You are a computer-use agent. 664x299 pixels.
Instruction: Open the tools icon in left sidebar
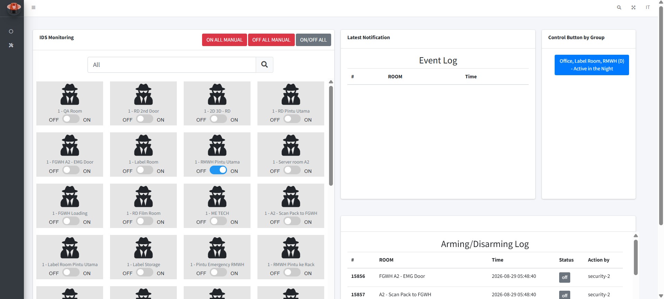[x=11, y=45]
